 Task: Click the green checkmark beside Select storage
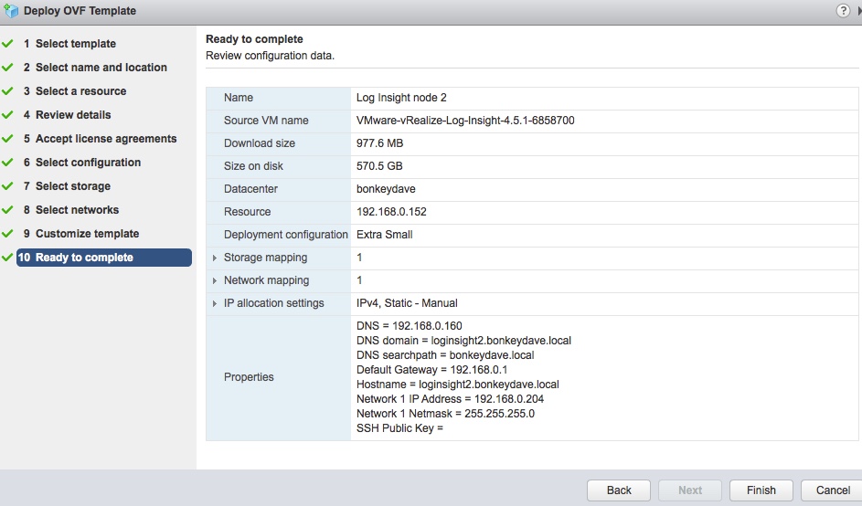[x=7, y=186]
